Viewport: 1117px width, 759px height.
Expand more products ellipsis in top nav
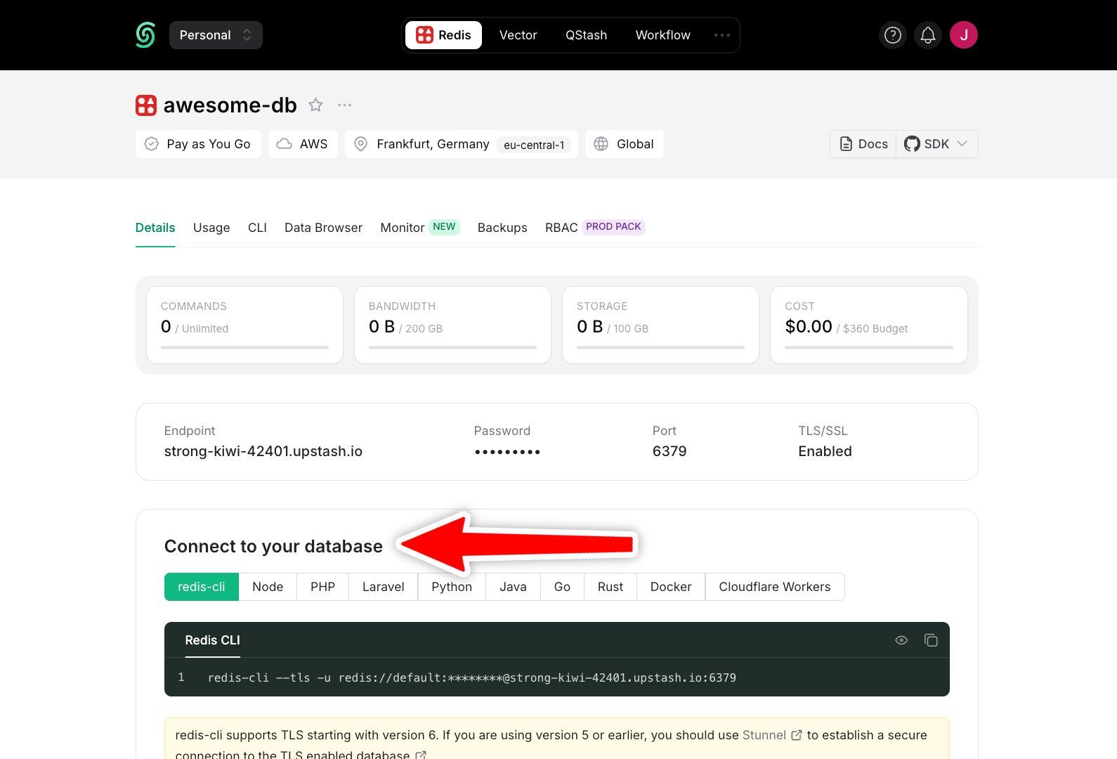pyautogui.click(x=722, y=35)
